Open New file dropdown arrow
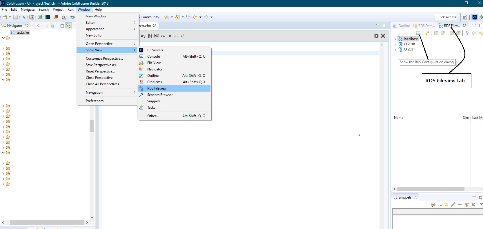This screenshot has height=229, width=483. pyautogui.click(x=10, y=17)
